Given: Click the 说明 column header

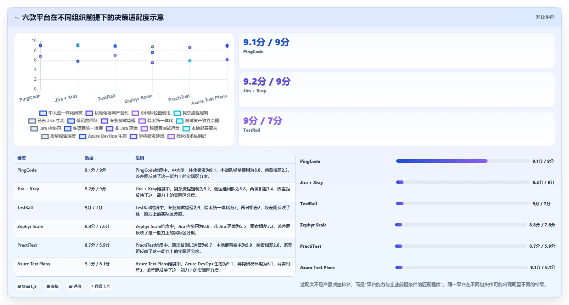Looking at the screenshot, I should [140, 158].
